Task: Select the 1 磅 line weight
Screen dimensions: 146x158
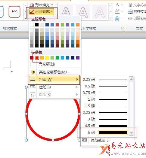Action: 105,99
